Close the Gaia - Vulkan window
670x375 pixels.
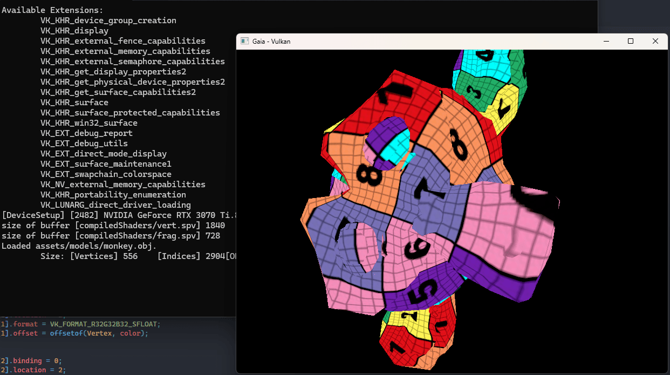click(655, 41)
